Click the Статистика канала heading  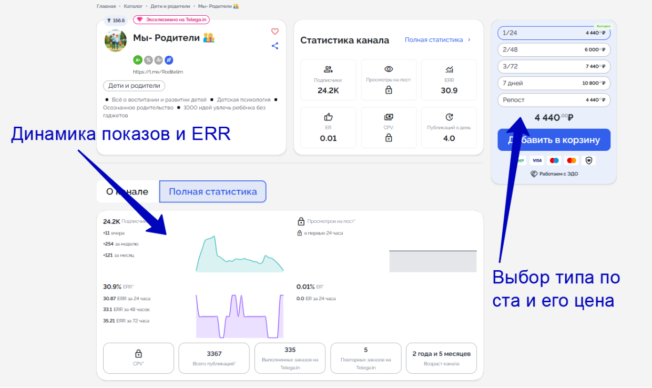(x=344, y=40)
